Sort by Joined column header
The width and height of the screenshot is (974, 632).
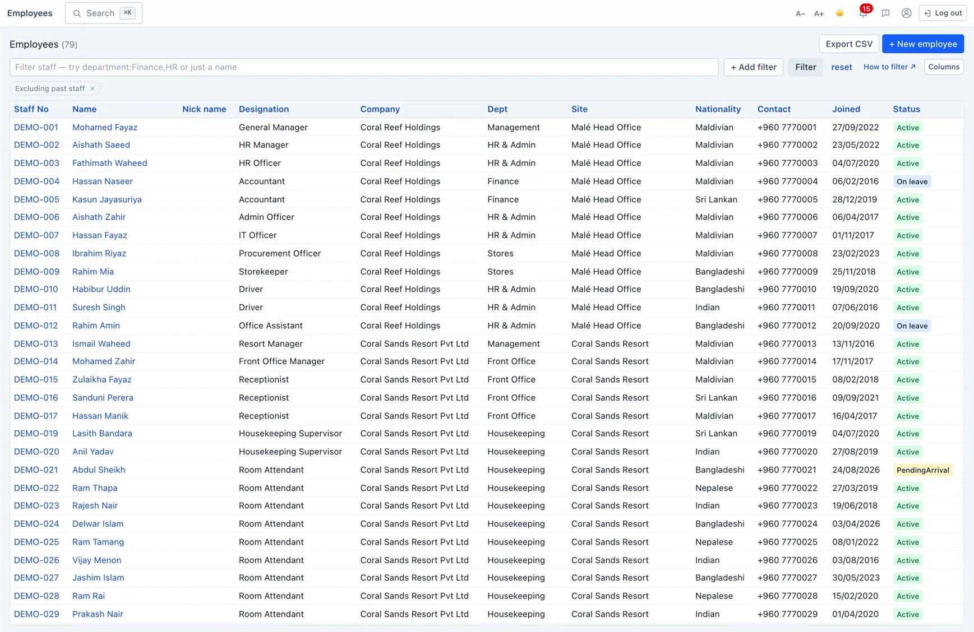[846, 109]
